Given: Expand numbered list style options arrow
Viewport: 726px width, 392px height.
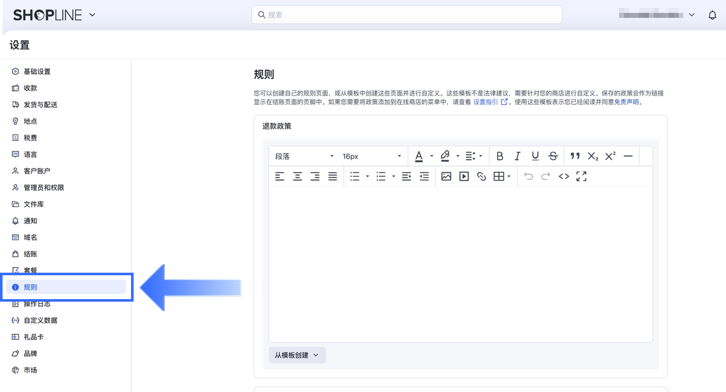Looking at the screenshot, I should [394, 176].
